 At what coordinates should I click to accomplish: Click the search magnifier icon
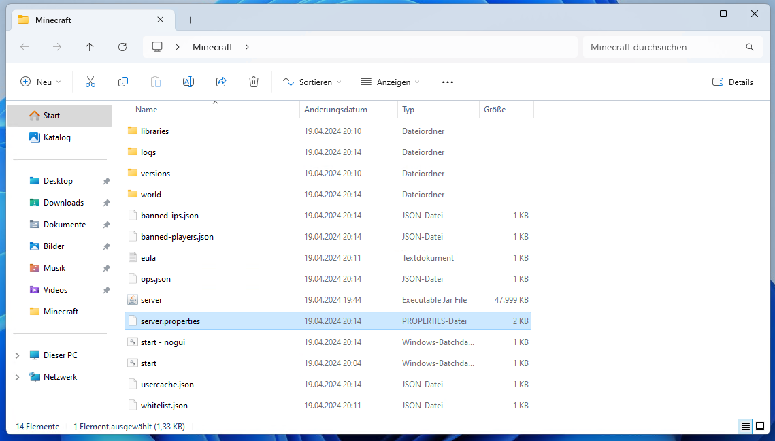coord(750,47)
